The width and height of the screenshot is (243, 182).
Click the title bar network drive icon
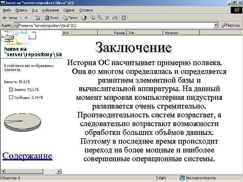(3, 3)
